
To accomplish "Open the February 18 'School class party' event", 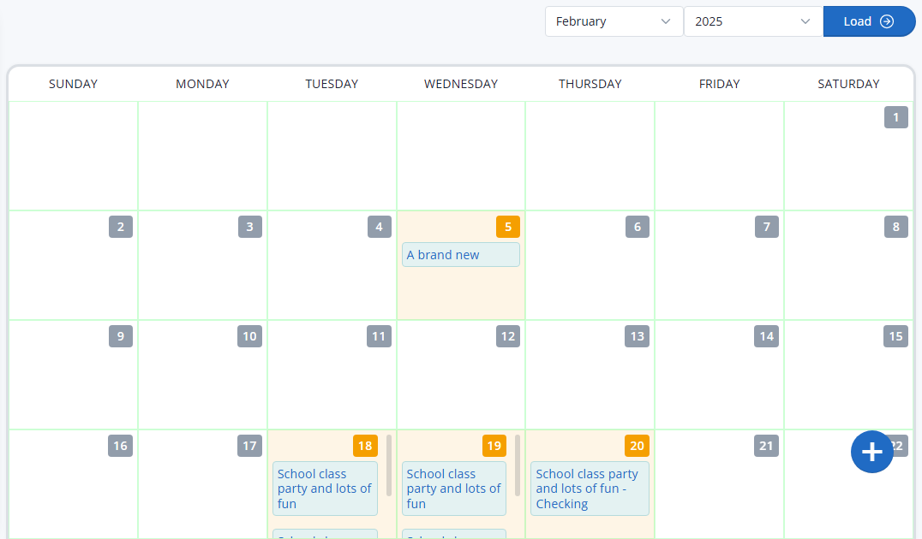I will [x=325, y=489].
